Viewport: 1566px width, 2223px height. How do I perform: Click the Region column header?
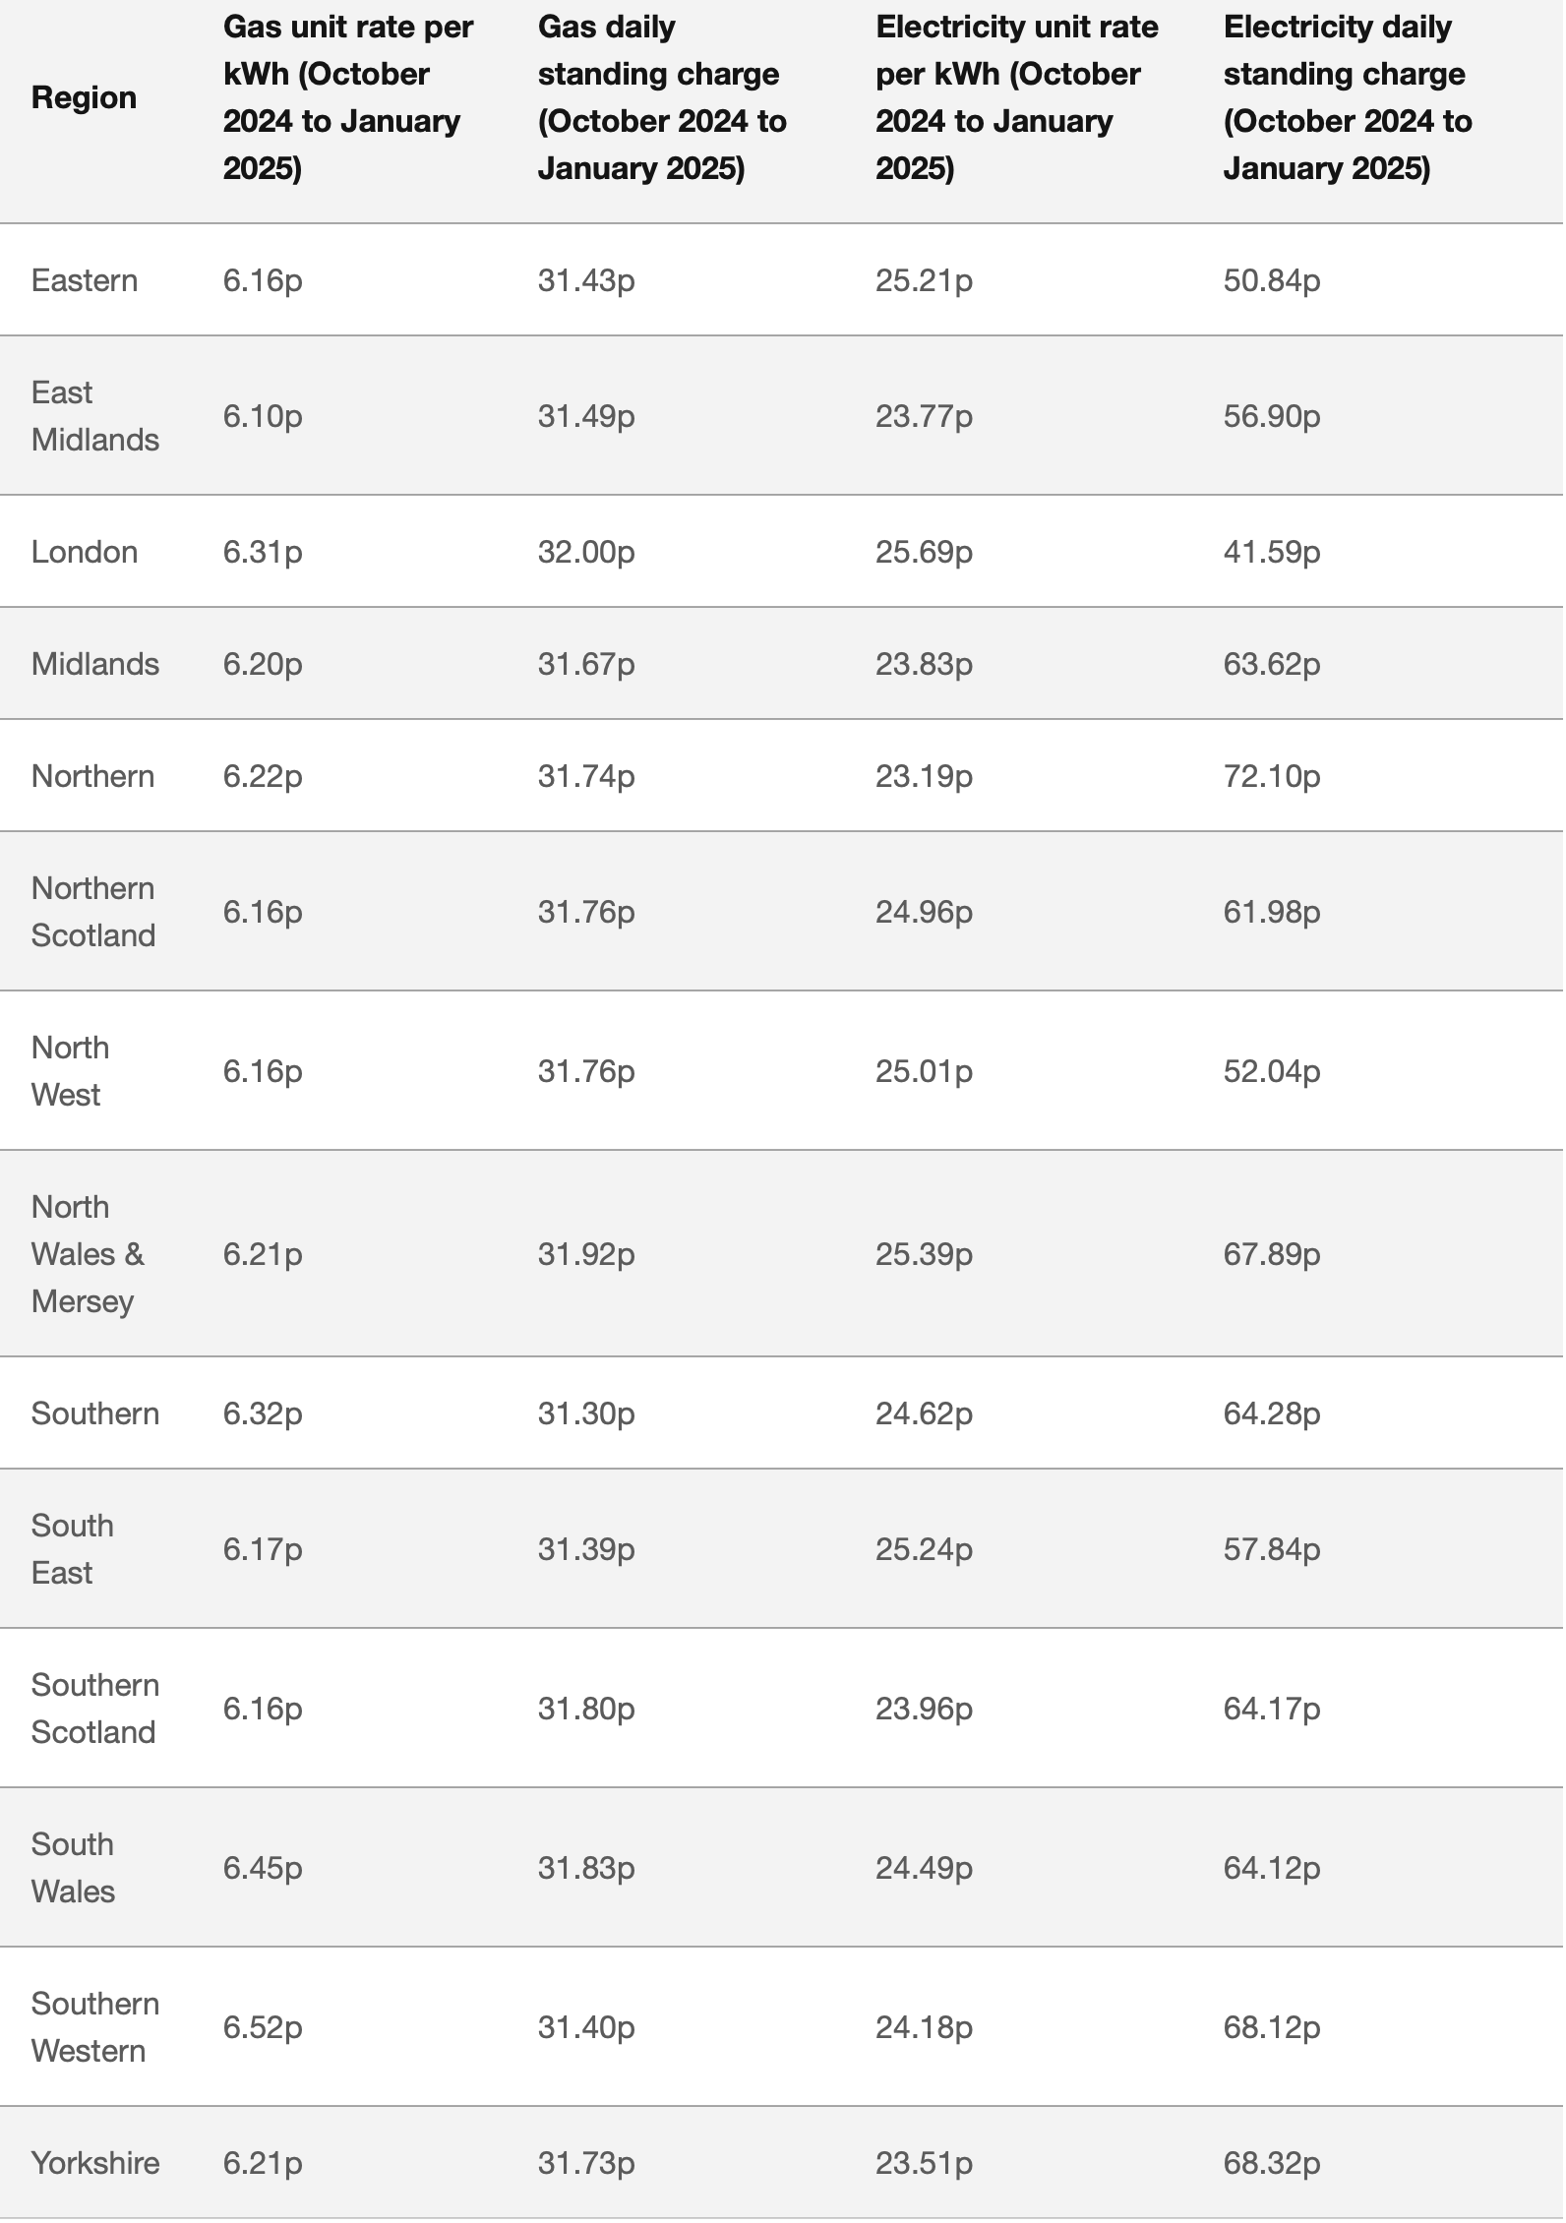pyautogui.click(x=84, y=97)
